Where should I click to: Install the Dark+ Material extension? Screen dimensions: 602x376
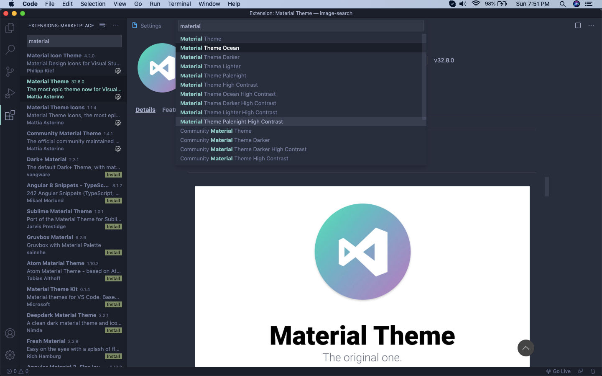point(113,175)
